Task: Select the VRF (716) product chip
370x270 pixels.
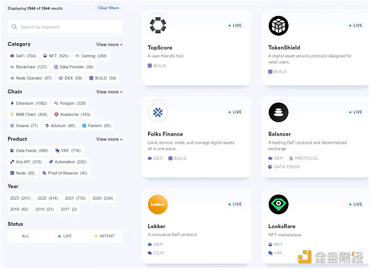Action: click(x=68, y=150)
